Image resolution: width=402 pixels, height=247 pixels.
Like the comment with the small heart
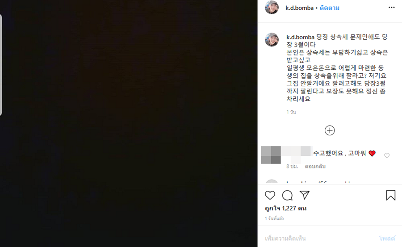tap(387, 155)
